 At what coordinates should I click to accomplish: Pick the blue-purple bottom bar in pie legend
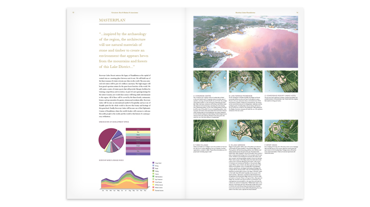[138, 154]
